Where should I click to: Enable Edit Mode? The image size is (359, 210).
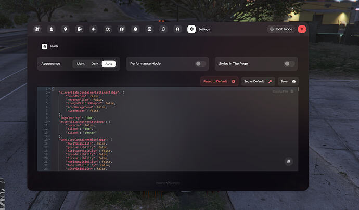281,29
